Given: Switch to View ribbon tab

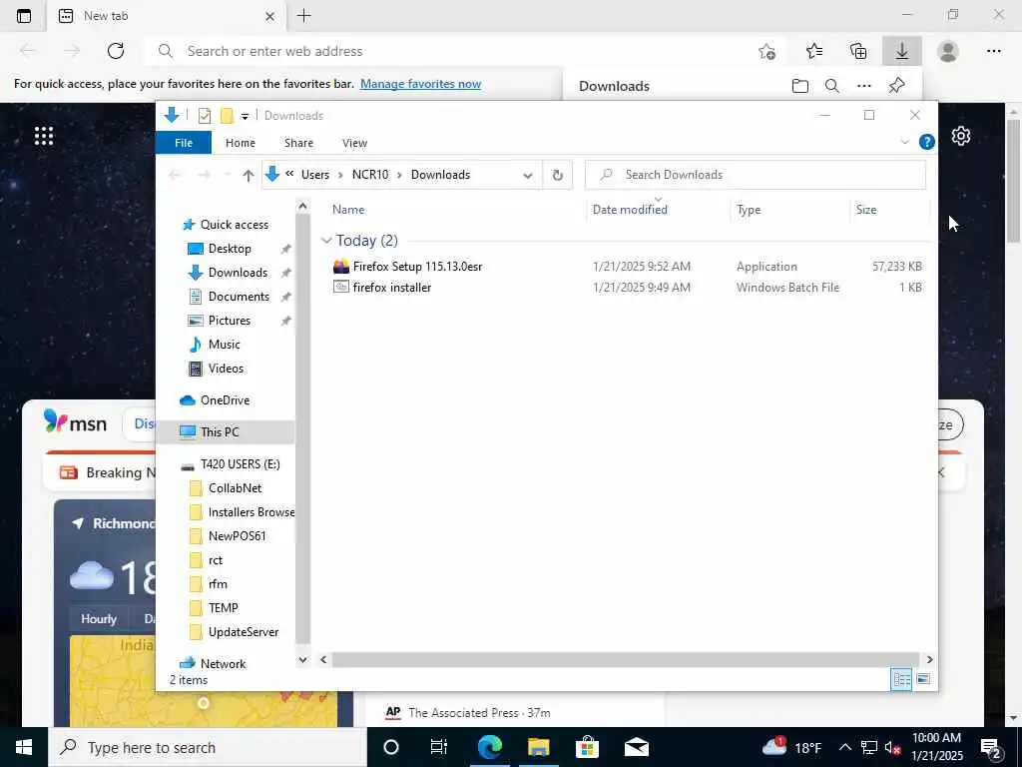Looking at the screenshot, I should (x=354, y=143).
